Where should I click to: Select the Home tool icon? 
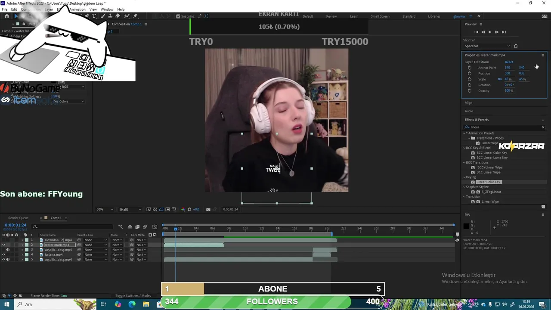(7, 16)
